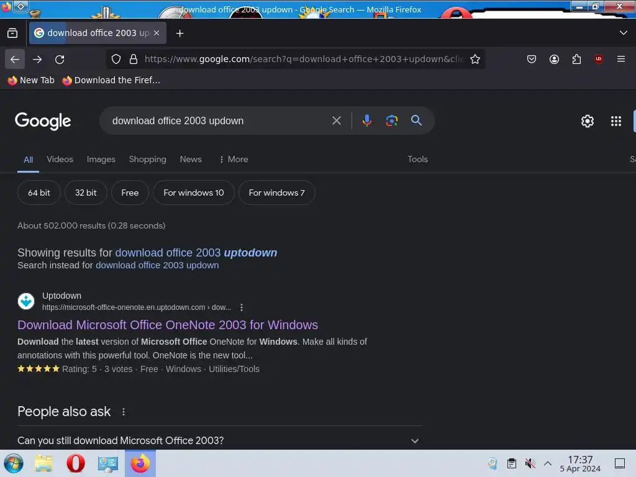
Task: Start voice search with microphone icon
Action: point(366,120)
